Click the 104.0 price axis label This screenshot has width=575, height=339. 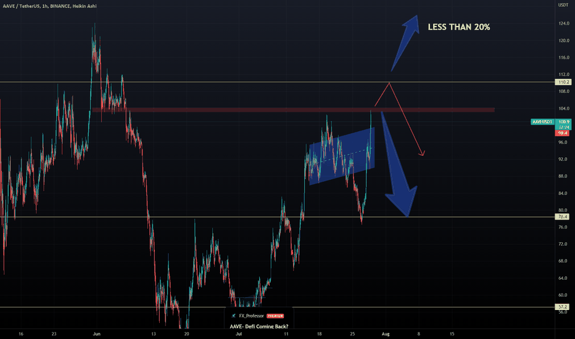click(564, 108)
